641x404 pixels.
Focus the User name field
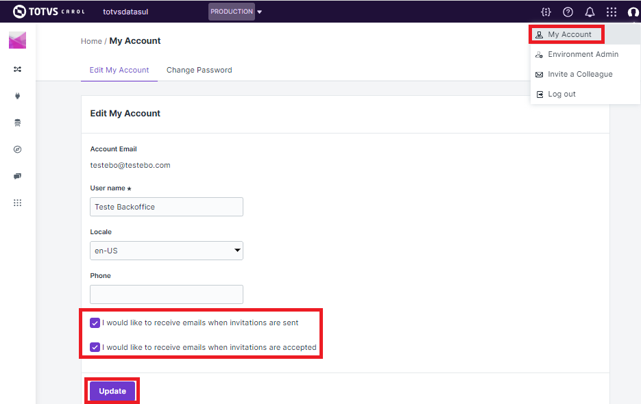tap(167, 207)
